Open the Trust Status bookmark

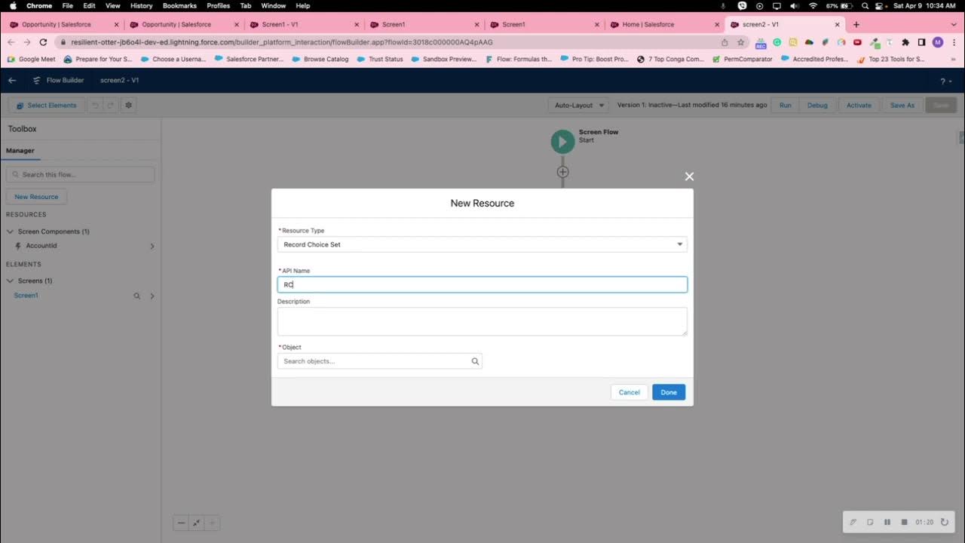pyautogui.click(x=380, y=59)
